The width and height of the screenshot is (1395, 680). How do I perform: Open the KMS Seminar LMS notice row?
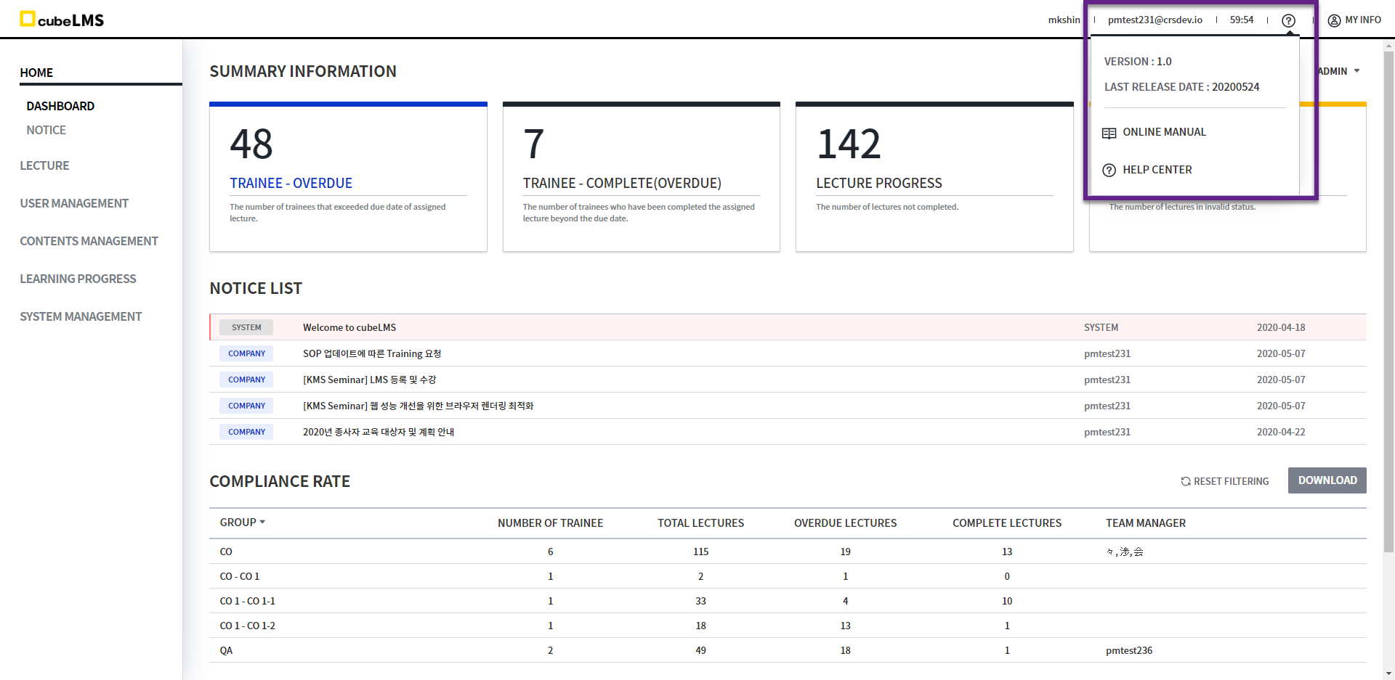(369, 380)
